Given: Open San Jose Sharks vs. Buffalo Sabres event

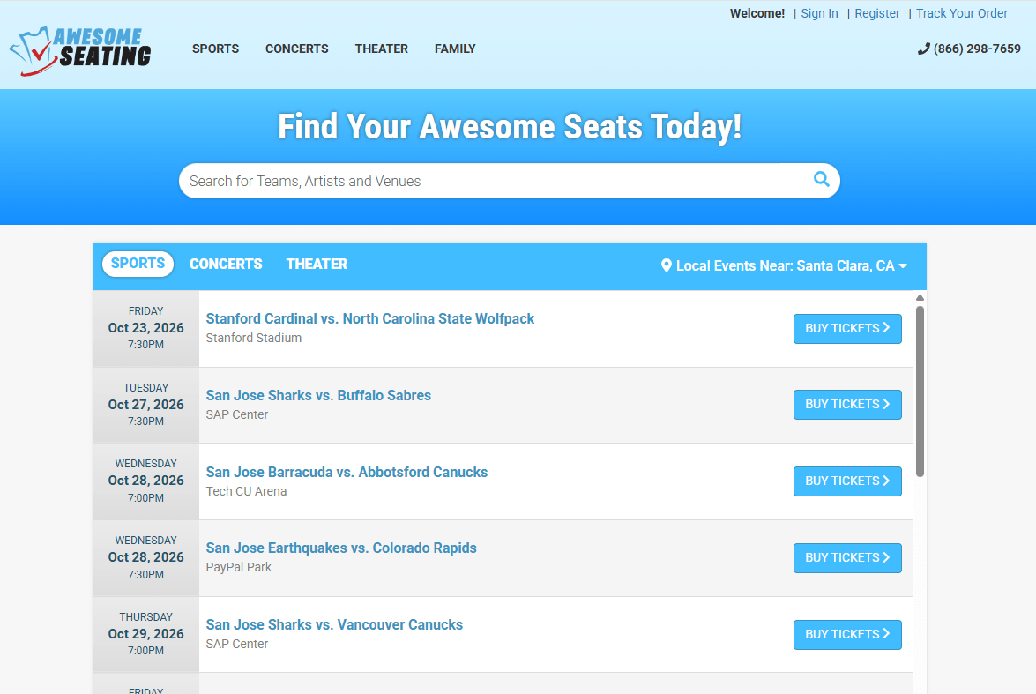Looking at the screenshot, I should click(x=318, y=395).
